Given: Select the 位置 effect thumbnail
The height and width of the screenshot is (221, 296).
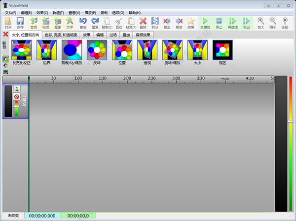Looking at the screenshot, I should (x=122, y=50).
